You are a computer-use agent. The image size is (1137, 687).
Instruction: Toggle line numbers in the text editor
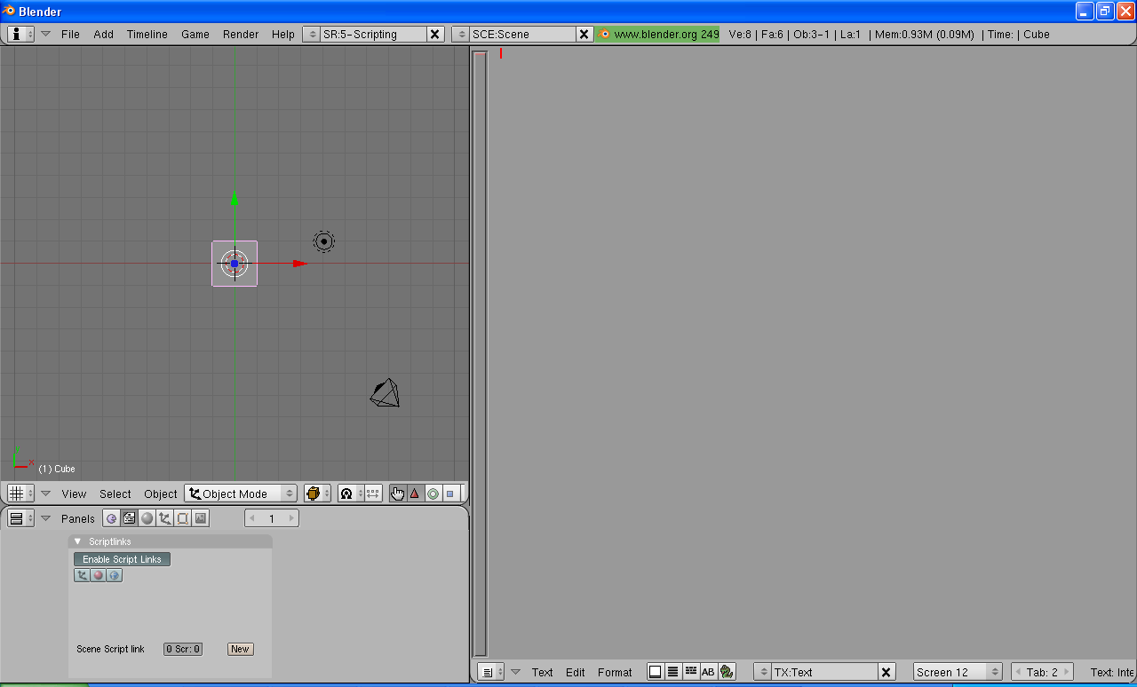coord(672,672)
